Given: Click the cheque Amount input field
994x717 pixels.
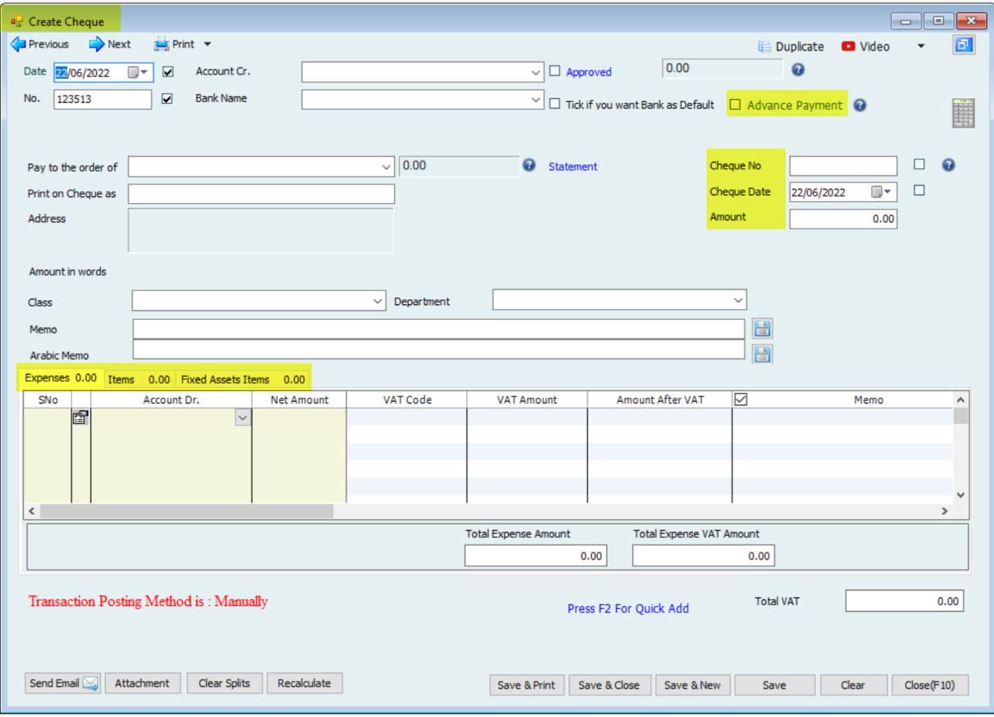Looking at the screenshot, I should (x=843, y=219).
